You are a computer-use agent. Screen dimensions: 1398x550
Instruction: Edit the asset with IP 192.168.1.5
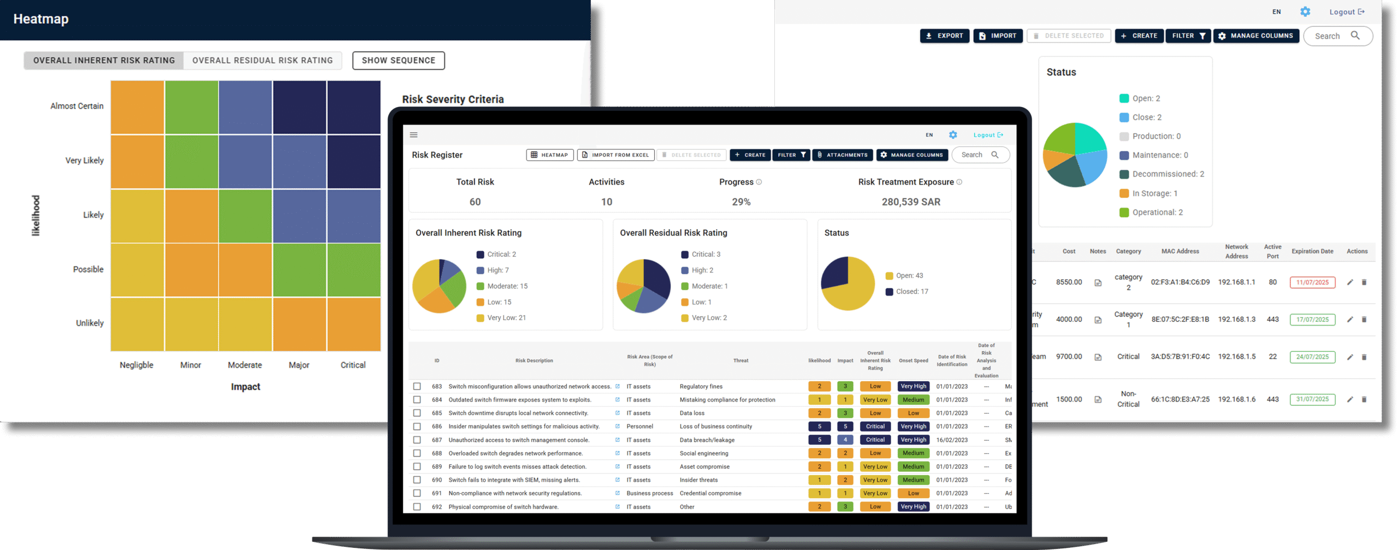pos(1350,357)
